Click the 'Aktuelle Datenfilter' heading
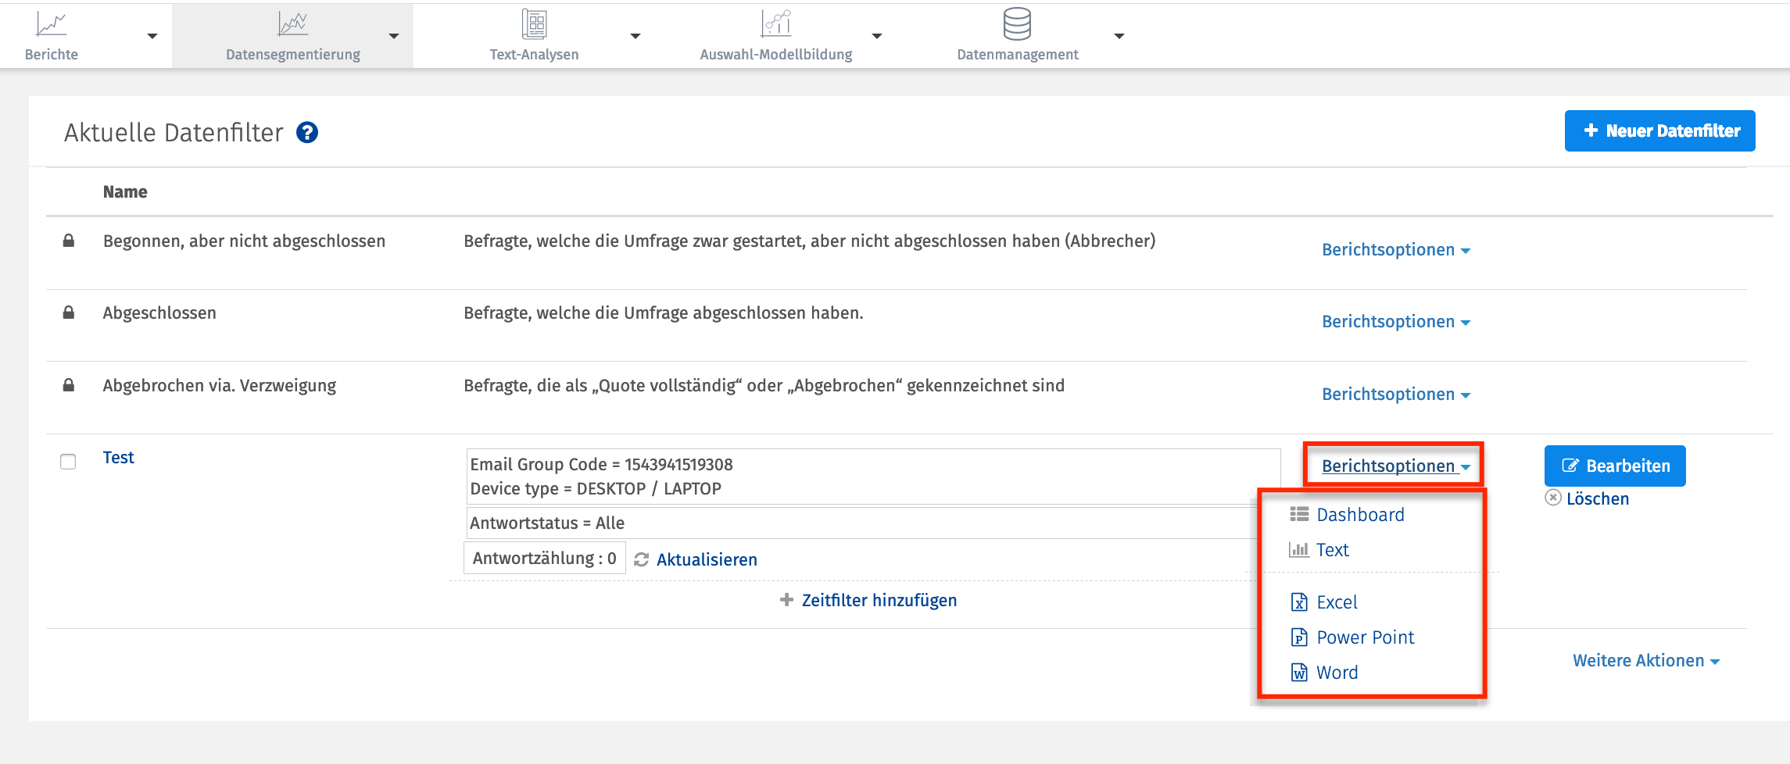Viewport: 1790px width, 764px height. pyautogui.click(x=174, y=133)
